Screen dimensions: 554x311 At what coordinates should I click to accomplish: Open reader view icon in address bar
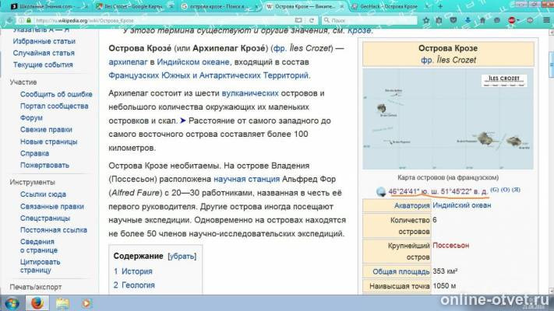[x=298, y=20]
